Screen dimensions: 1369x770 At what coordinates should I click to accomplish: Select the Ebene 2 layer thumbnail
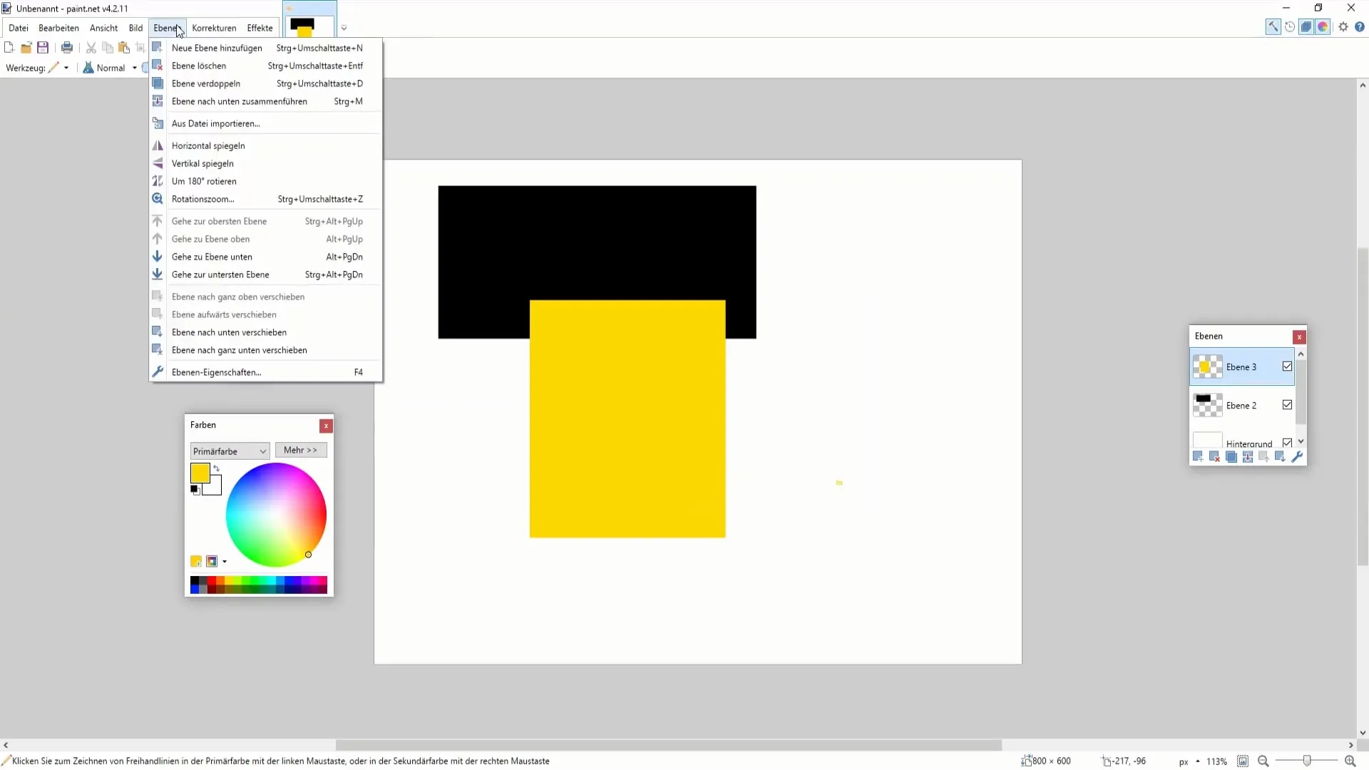[1208, 405]
